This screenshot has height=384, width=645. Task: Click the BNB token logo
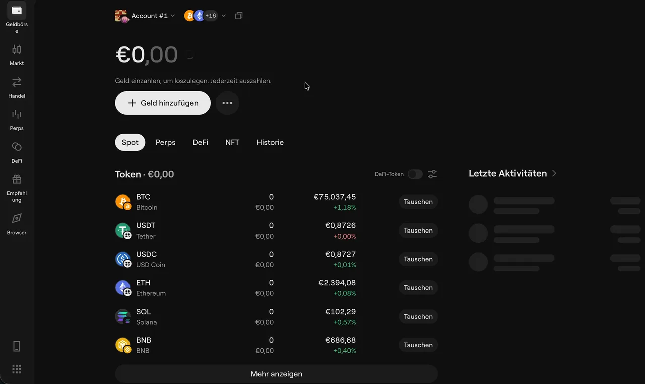tap(123, 345)
